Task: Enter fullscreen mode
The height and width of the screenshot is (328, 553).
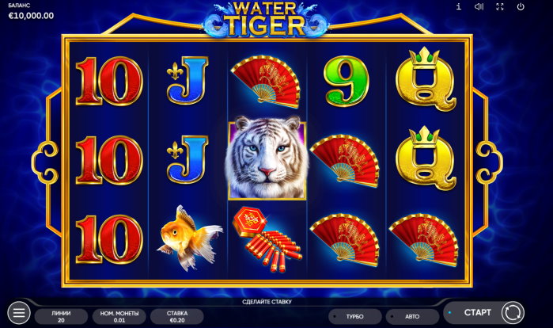Action: click(500, 6)
